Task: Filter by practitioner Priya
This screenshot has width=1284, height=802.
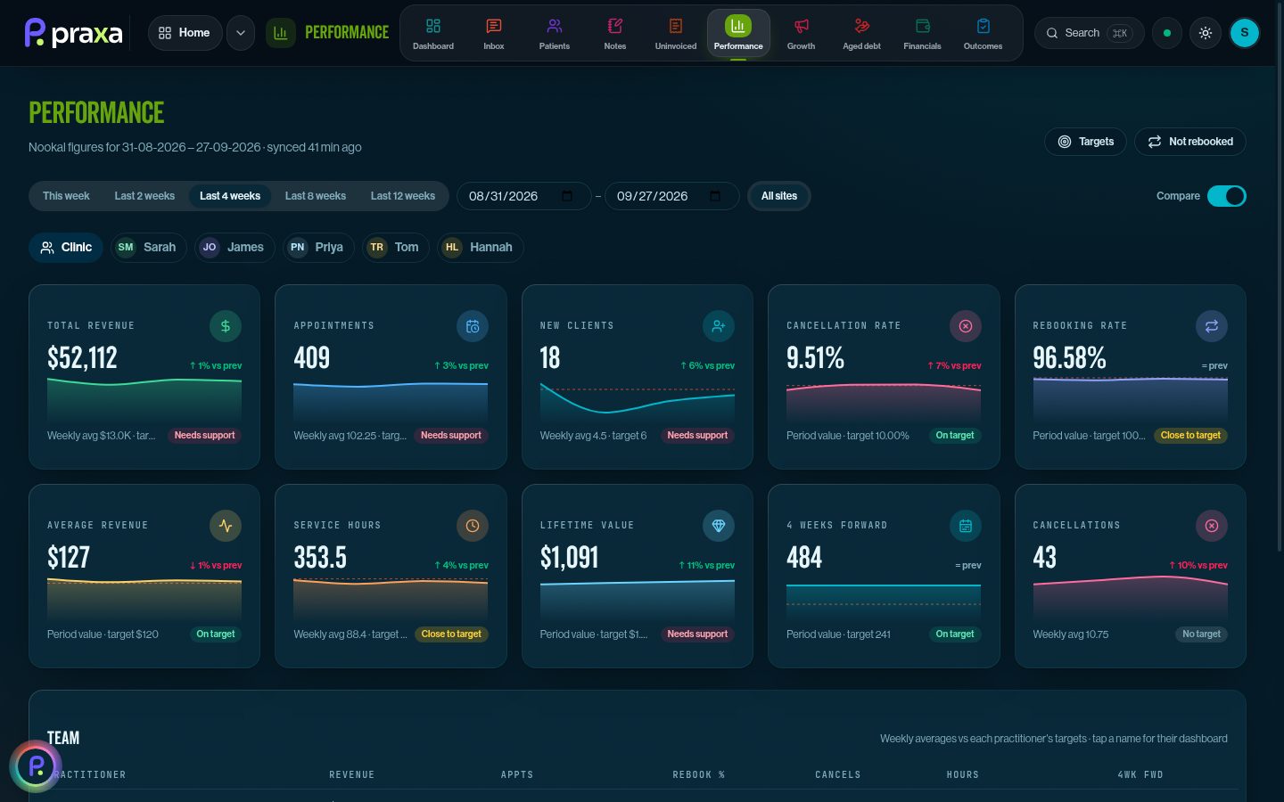Action: [318, 247]
